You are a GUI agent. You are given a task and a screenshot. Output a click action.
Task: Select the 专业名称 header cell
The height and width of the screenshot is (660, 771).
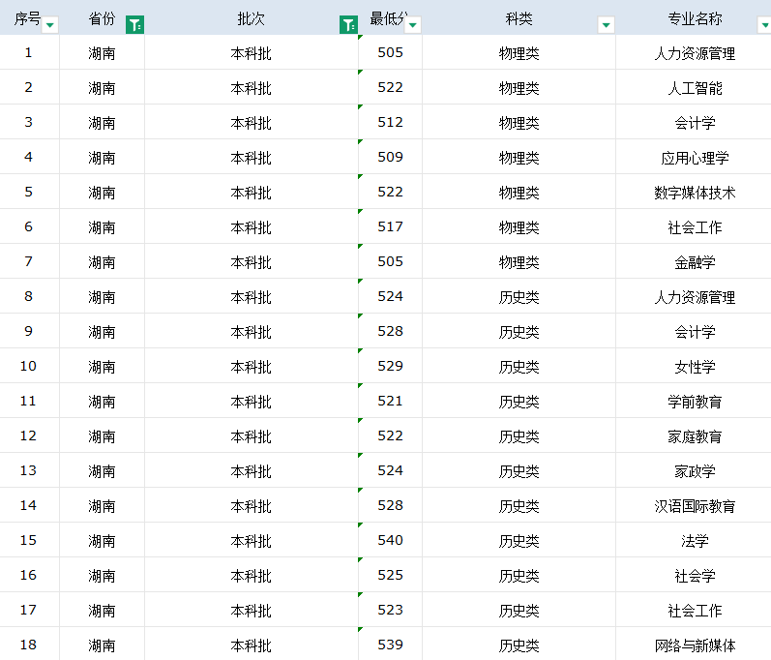point(694,17)
